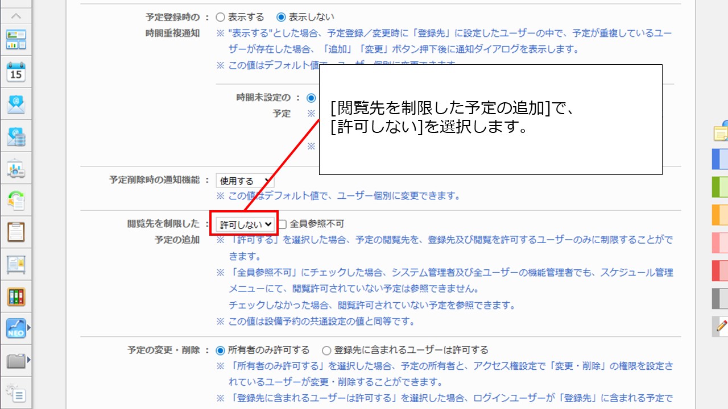Open the portal dashboard icon in sidebar
Screen dimensions: 728x409
(x=16, y=40)
